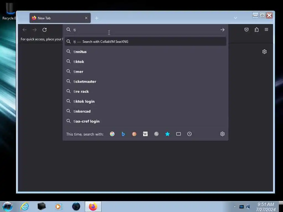Search this time with Google

[x=112, y=134]
